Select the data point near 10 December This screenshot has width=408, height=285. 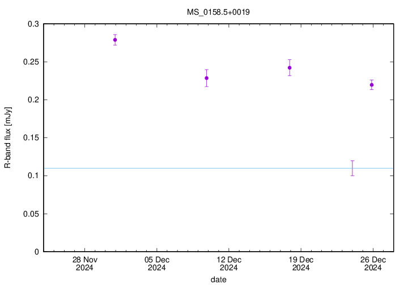point(207,78)
